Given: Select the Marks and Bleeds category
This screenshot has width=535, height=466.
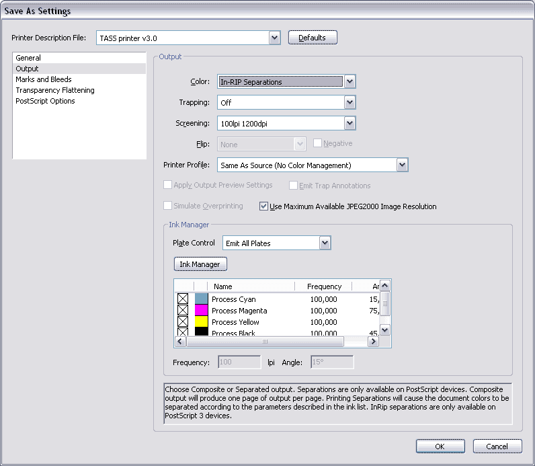Looking at the screenshot, I should [x=79, y=79].
